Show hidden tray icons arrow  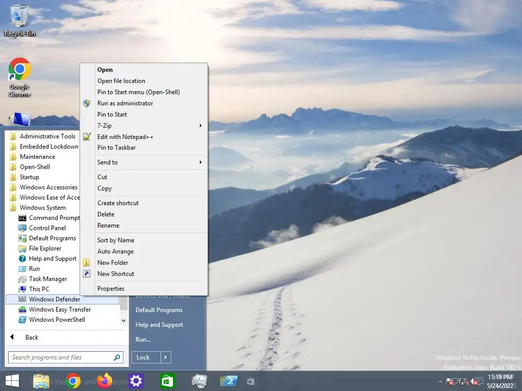(x=440, y=381)
